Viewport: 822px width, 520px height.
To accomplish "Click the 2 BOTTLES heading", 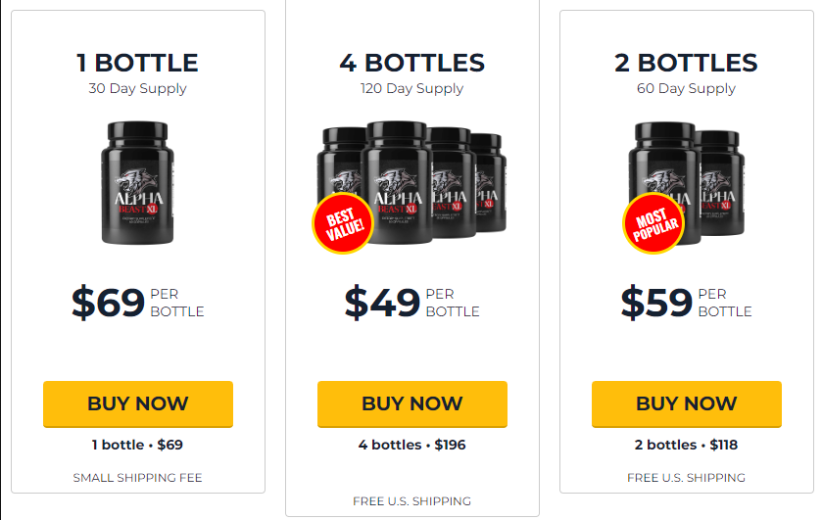I will coord(686,63).
